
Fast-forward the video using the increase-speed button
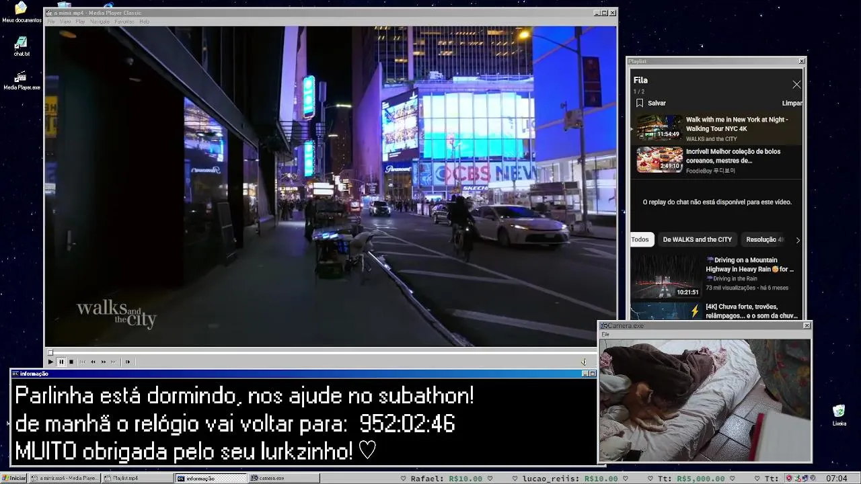click(x=104, y=362)
